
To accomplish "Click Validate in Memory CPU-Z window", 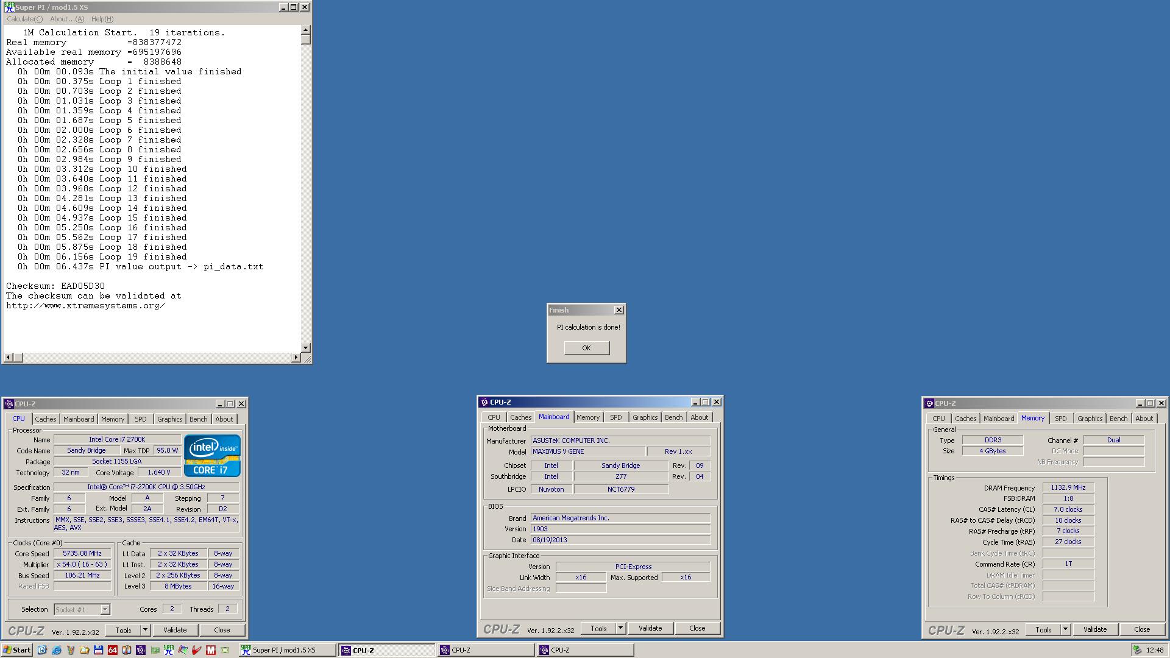I will [x=1095, y=629].
